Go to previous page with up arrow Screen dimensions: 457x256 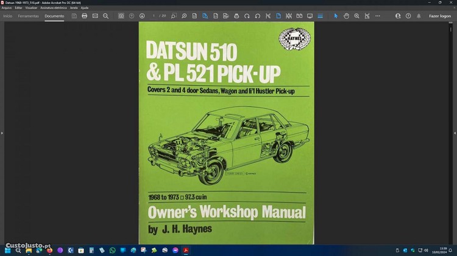(x=132, y=16)
